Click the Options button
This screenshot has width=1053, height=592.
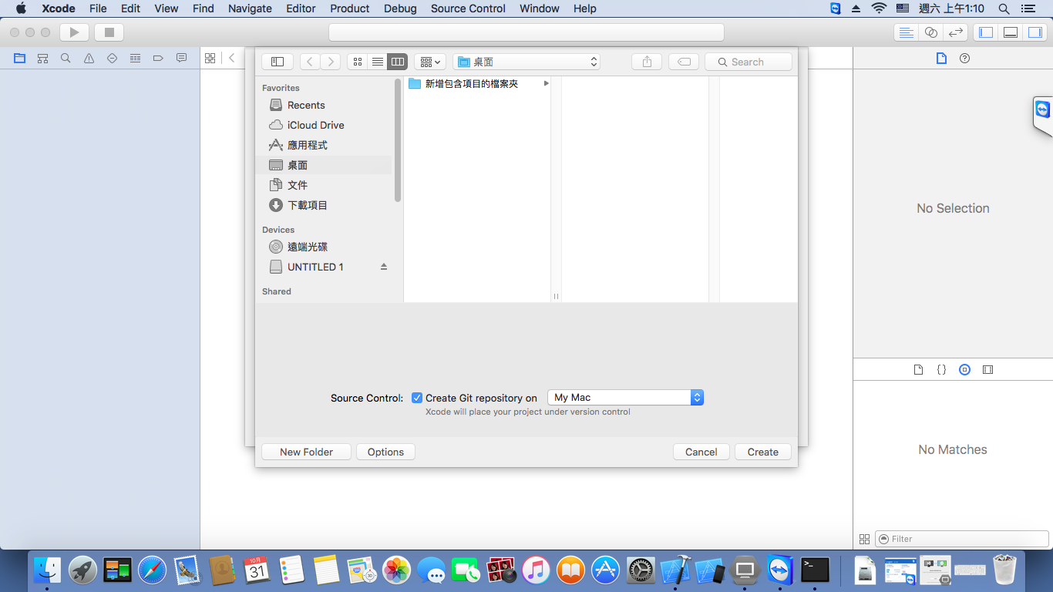click(x=385, y=452)
